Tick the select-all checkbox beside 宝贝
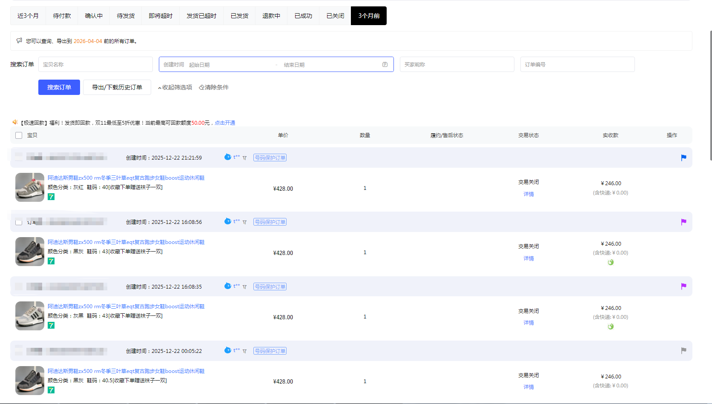Screen dimensions: 712x404 tap(19, 135)
